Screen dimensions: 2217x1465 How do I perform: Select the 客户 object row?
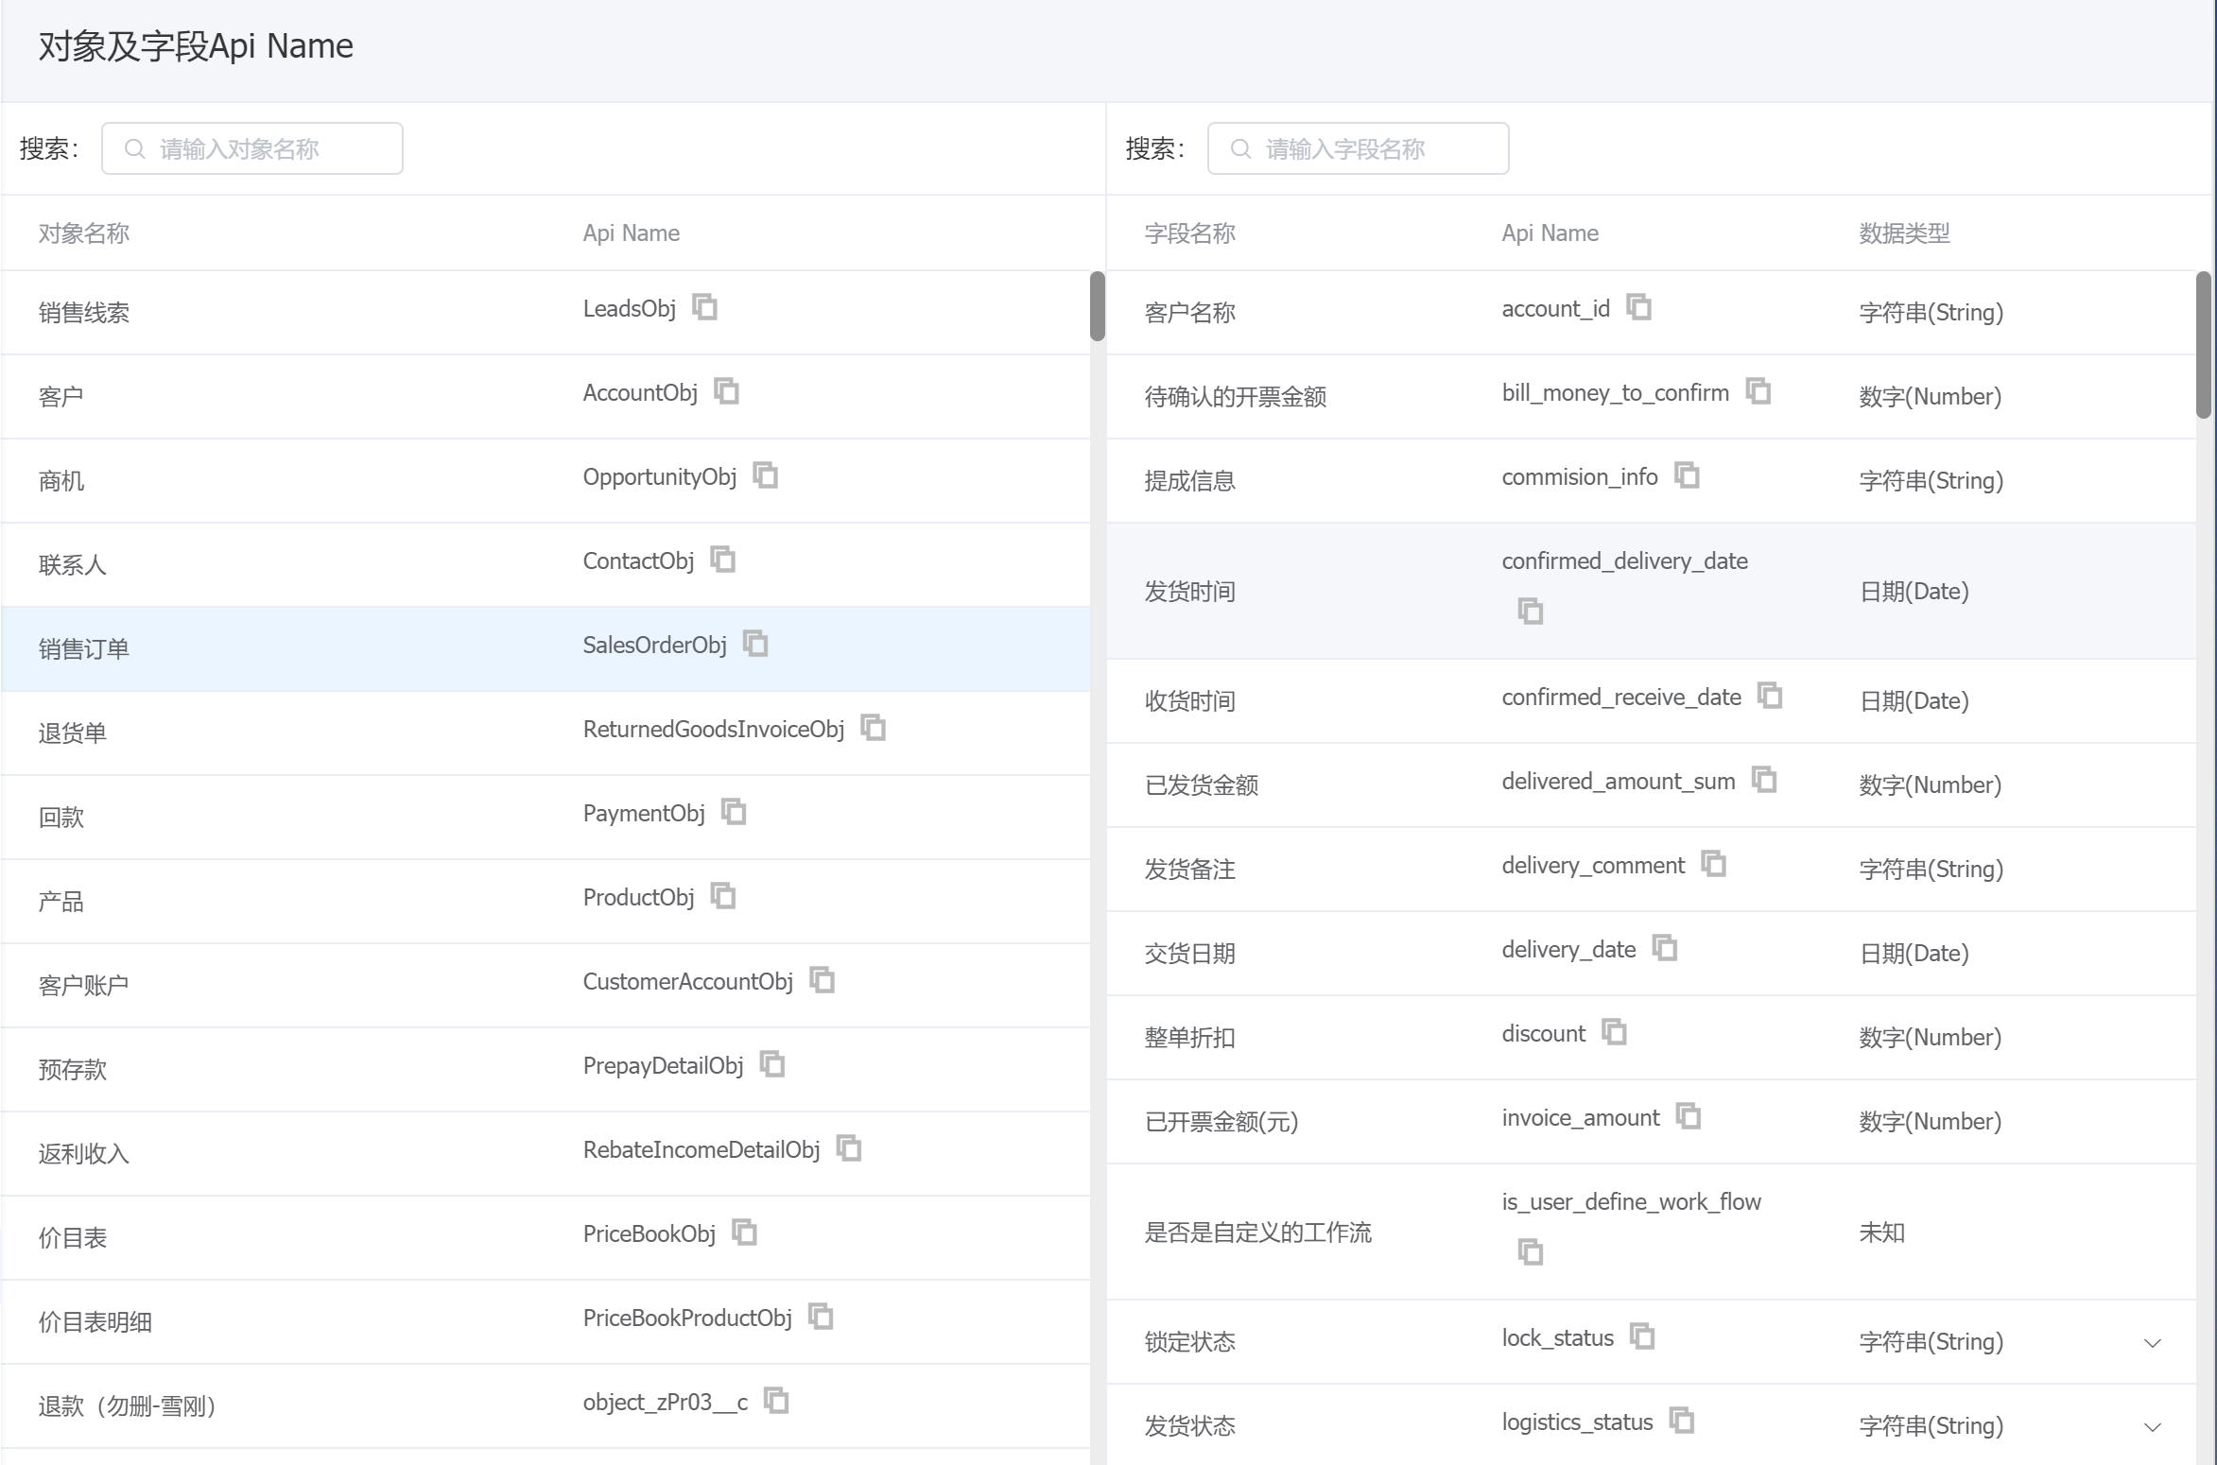(x=546, y=397)
